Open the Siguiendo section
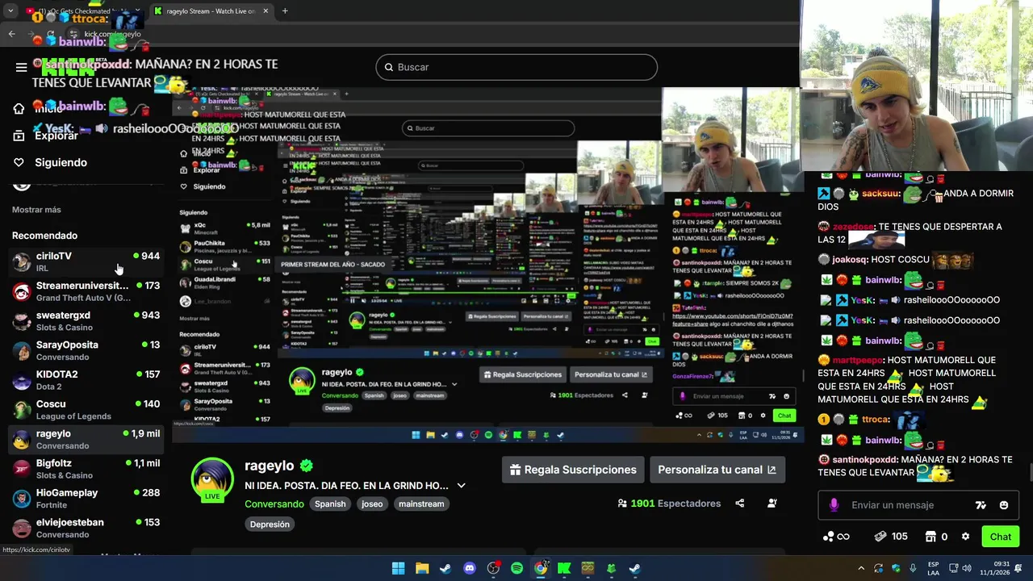1033x581 pixels. click(x=50, y=162)
